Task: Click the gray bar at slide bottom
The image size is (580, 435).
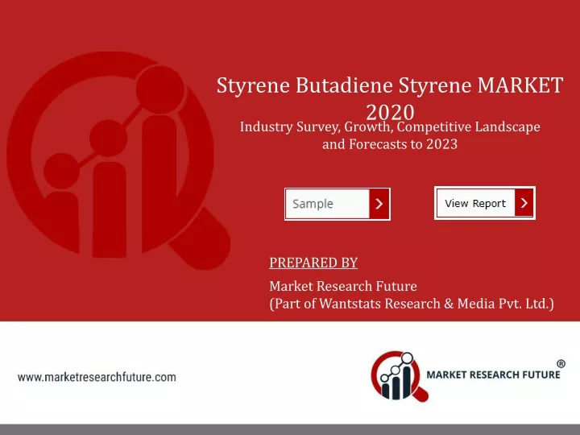Action: click(290, 429)
